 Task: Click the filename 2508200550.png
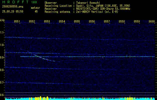pos(13,7)
